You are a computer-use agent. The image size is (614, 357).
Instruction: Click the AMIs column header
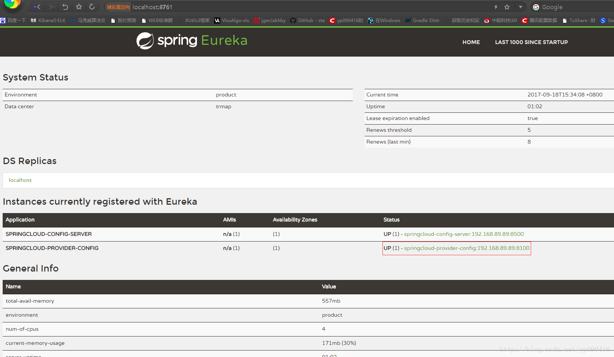(230, 220)
